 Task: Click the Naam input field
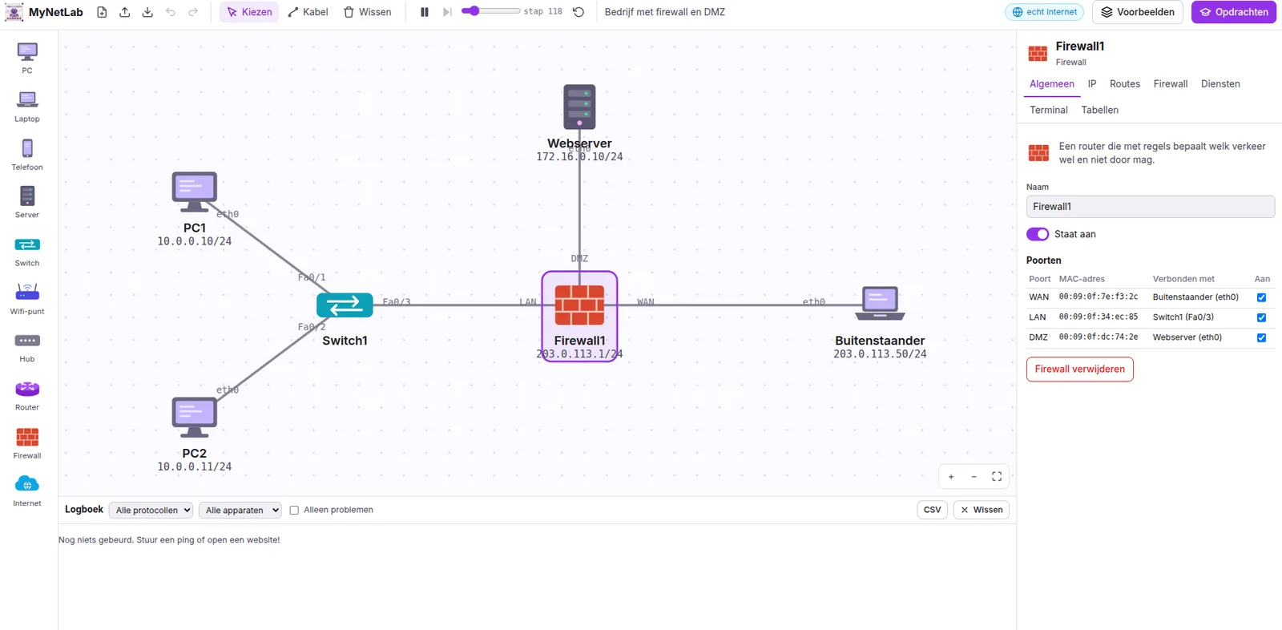[x=1151, y=207]
